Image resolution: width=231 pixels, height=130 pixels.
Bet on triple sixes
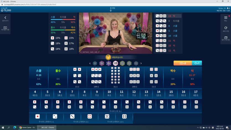pyautogui.click(x=134, y=82)
